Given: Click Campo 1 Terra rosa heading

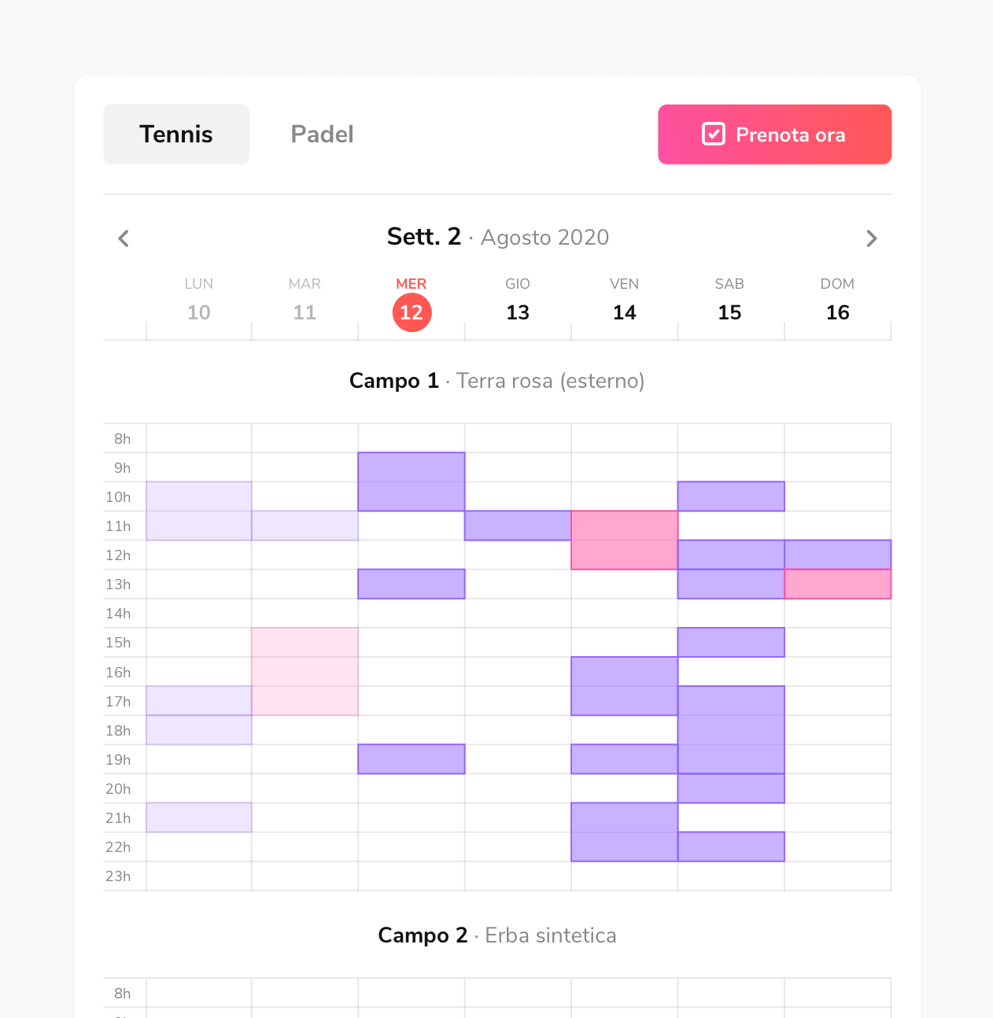Looking at the screenshot, I should click(496, 381).
